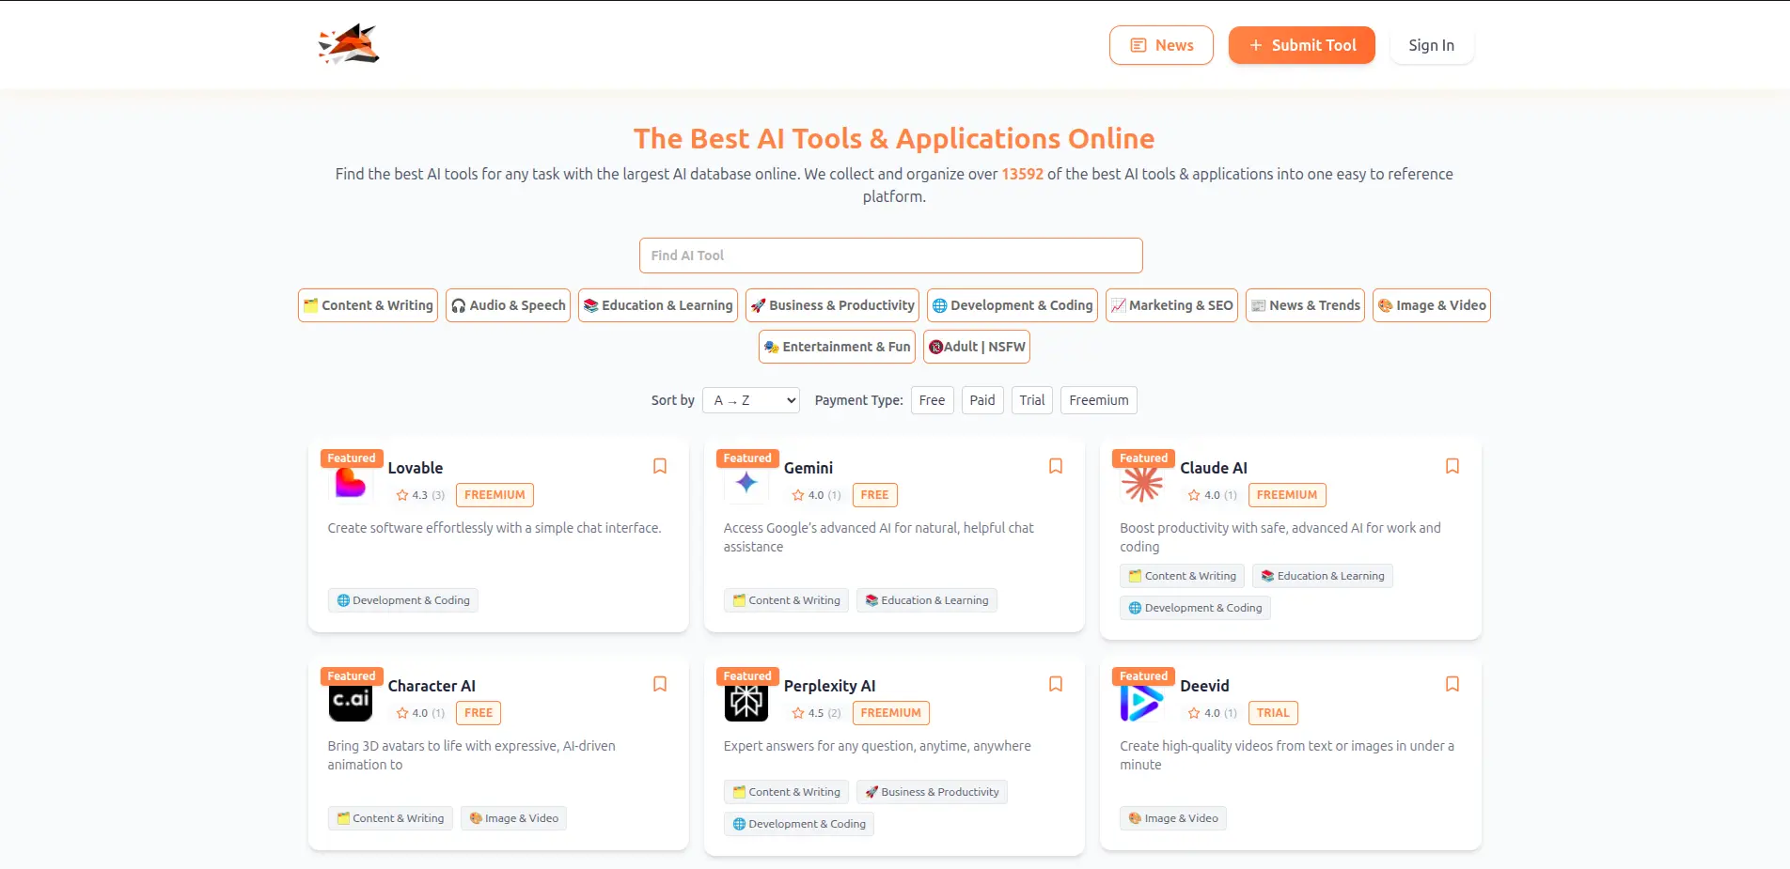Filter by Development & Coding category
The image size is (1790, 869).
click(1013, 305)
